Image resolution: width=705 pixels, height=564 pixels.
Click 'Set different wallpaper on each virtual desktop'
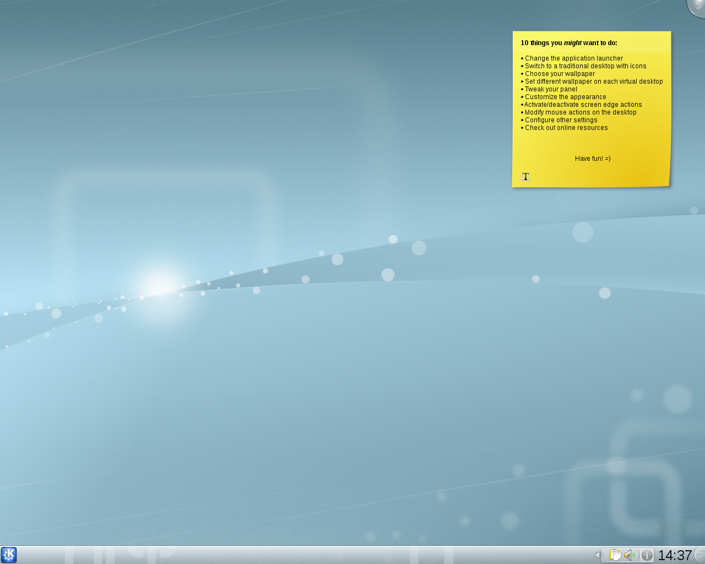594,82
